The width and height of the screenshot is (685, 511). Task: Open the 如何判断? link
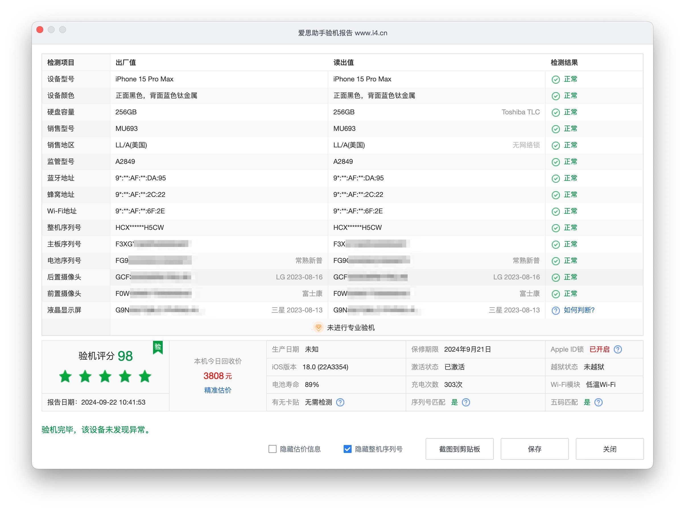coord(579,310)
